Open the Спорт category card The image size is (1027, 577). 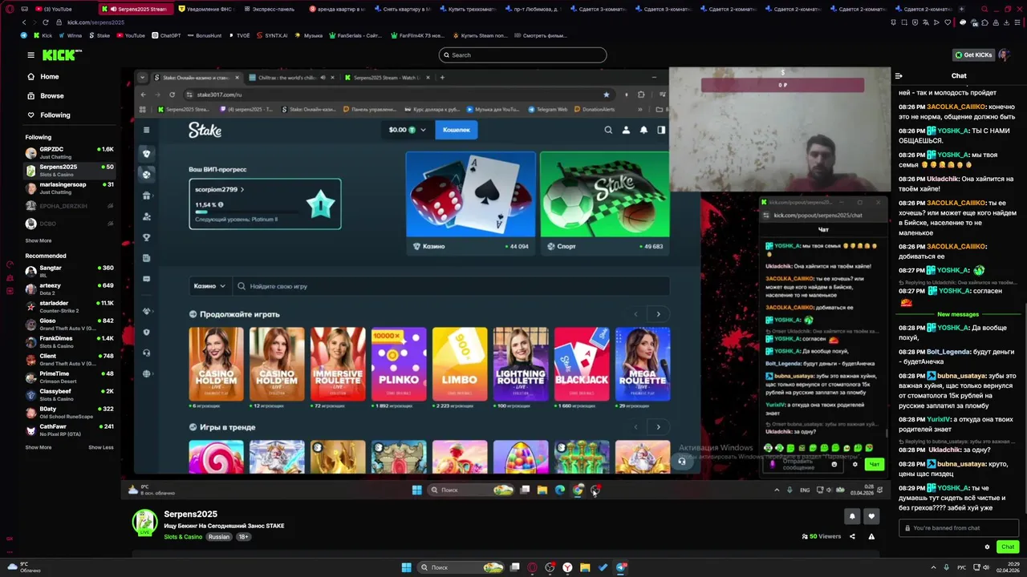pyautogui.click(x=604, y=204)
